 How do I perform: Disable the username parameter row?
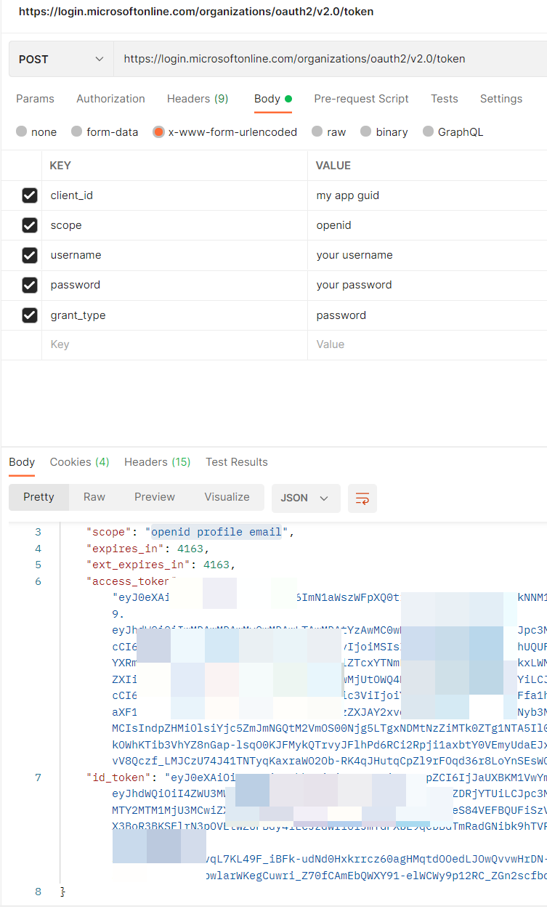pyautogui.click(x=30, y=255)
